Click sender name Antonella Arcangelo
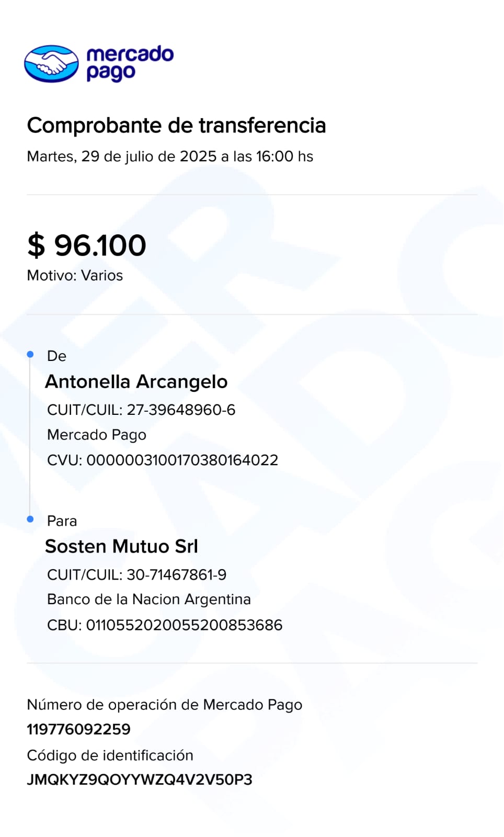The height and width of the screenshot is (837, 504). pyautogui.click(x=136, y=382)
